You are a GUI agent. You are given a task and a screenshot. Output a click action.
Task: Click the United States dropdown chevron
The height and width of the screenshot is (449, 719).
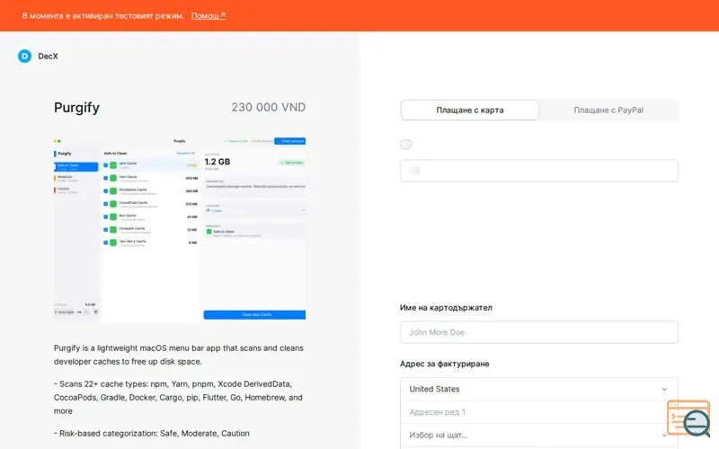[664, 389]
